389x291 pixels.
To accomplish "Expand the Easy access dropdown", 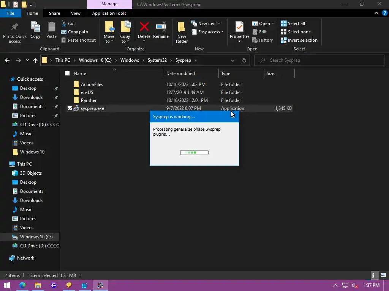I will 222,32.
